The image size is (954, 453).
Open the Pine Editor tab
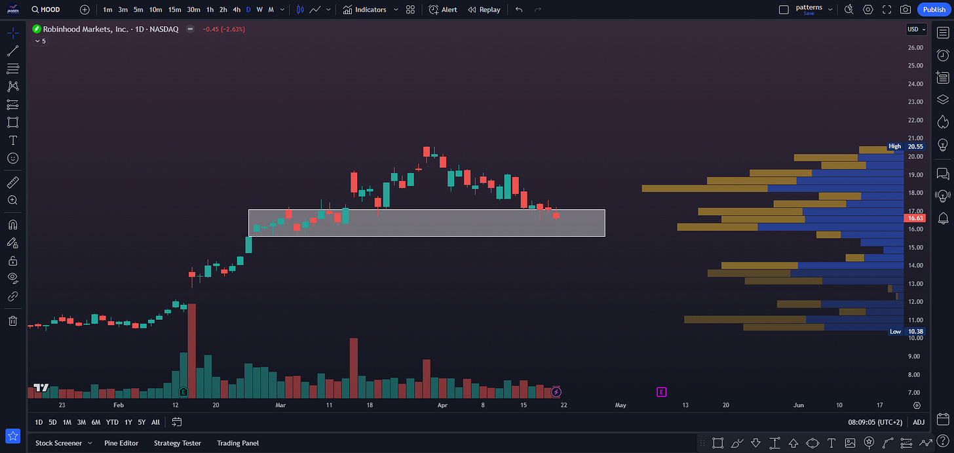tap(121, 443)
